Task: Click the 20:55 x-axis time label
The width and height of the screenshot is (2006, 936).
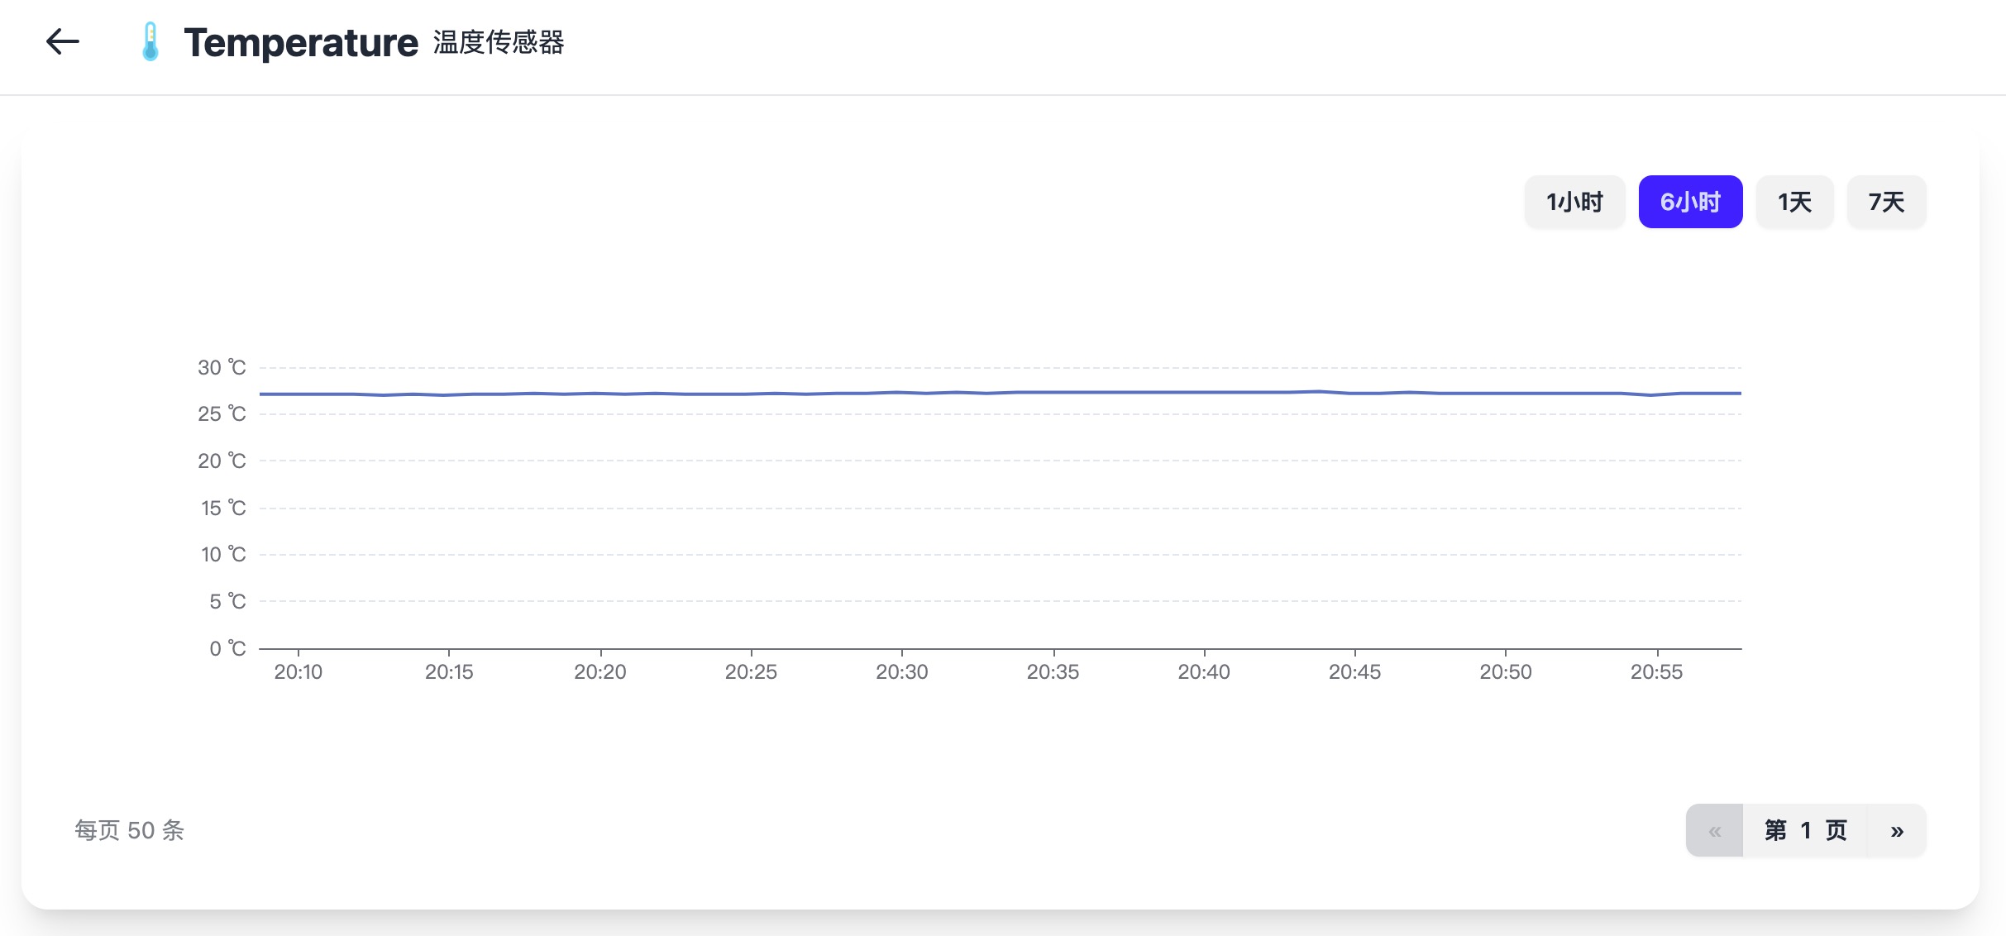Action: coord(1656,672)
